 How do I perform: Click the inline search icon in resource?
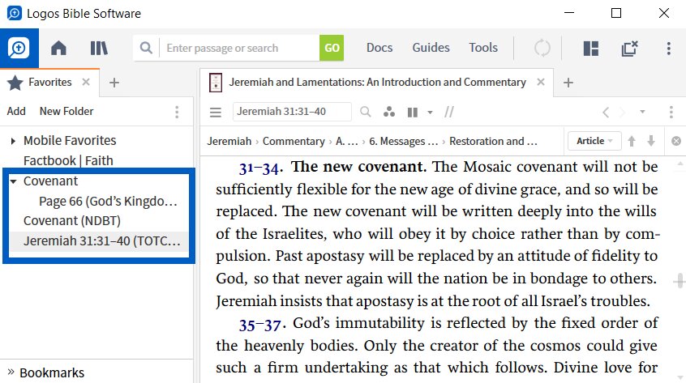pyautogui.click(x=366, y=113)
